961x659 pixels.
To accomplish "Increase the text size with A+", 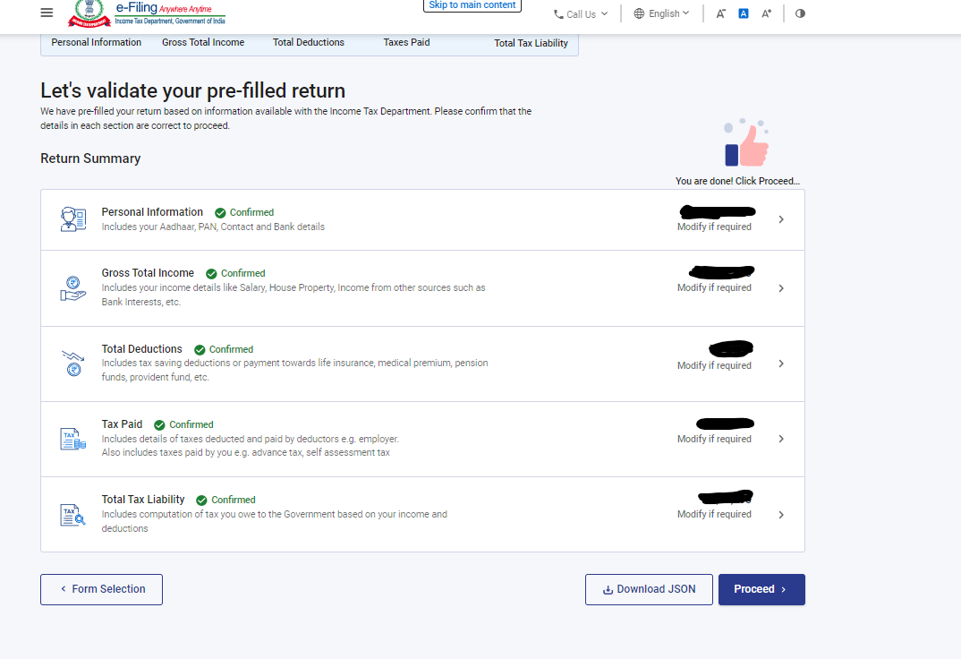I will 766,13.
